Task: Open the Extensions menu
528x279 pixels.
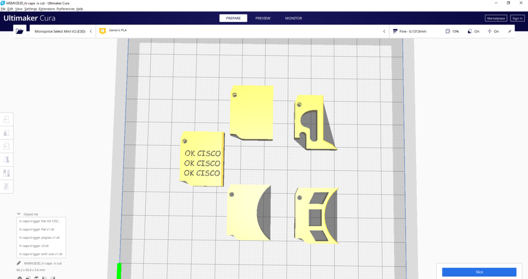Action: (46, 9)
